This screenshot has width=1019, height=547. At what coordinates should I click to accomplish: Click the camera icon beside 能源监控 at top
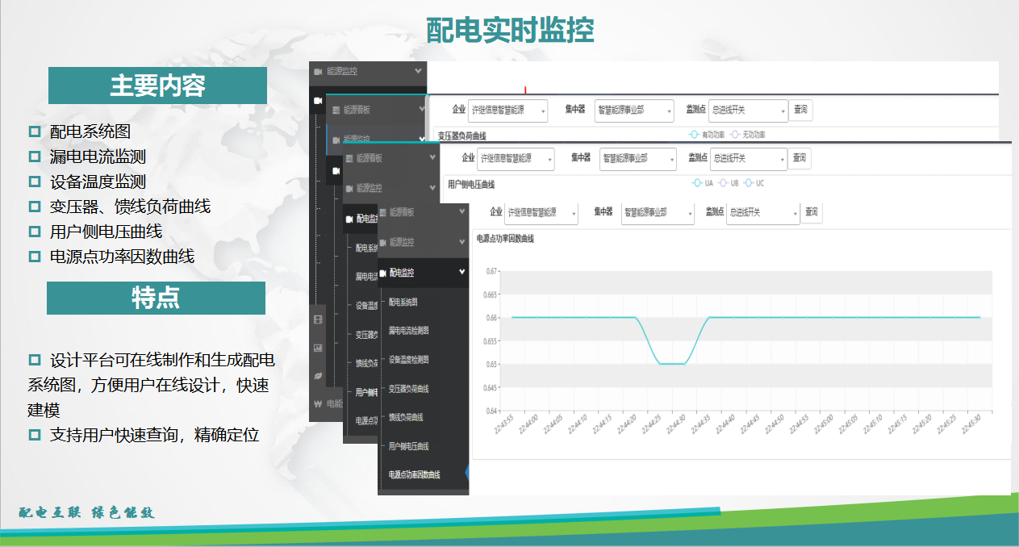click(318, 72)
